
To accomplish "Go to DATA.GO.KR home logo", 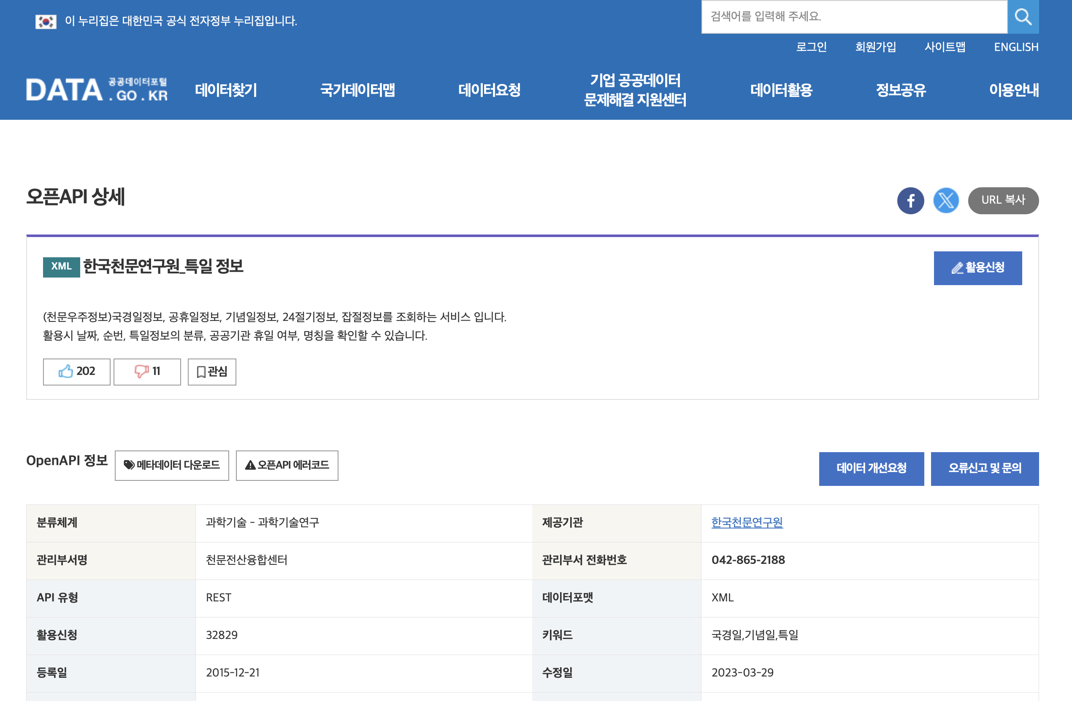I will pos(97,89).
